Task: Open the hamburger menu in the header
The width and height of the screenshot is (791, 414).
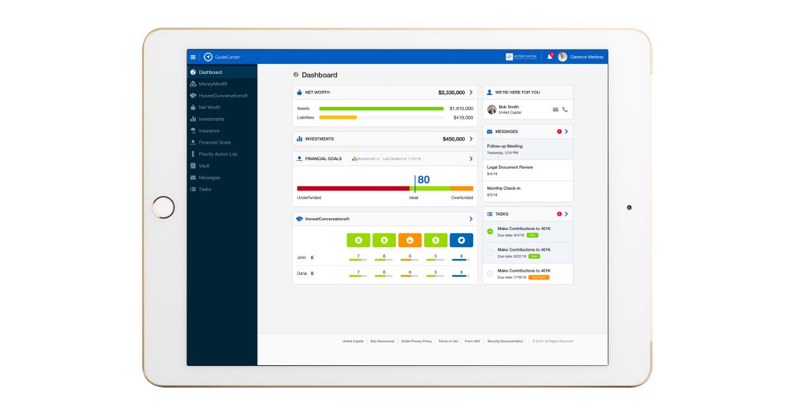Action: pos(192,57)
